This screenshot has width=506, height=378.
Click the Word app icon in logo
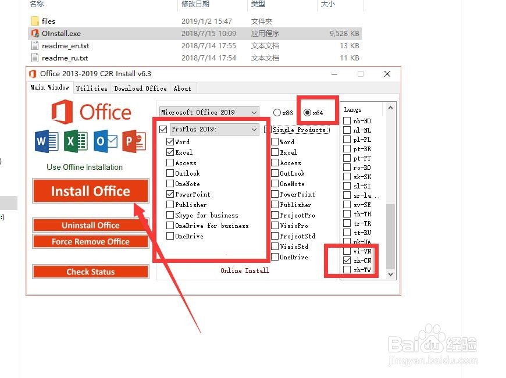coord(47,141)
